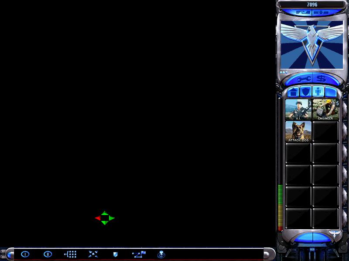Image resolution: width=349 pixels, height=261 pixels.
Task: Open the defenses shield tab
Action: tap(305, 91)
